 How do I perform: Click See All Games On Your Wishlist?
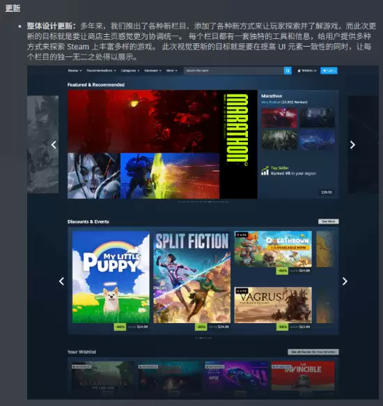tap(313, 352)
